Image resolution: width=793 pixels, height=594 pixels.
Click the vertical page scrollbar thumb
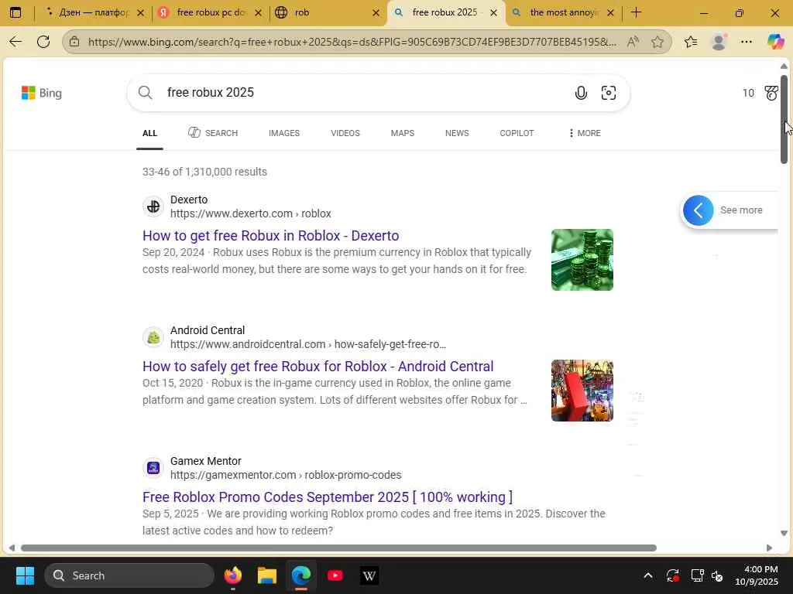click(784, 119)
